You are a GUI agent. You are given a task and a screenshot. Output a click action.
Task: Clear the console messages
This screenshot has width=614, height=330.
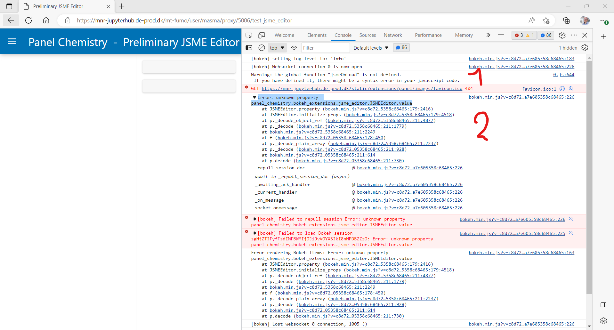[x=262, y=47]
